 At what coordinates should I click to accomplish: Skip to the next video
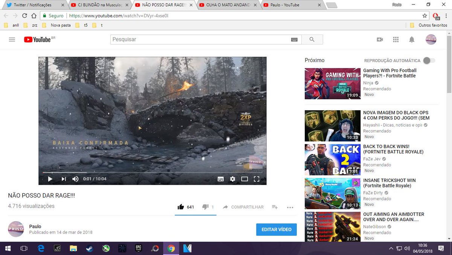click(64, 179)
